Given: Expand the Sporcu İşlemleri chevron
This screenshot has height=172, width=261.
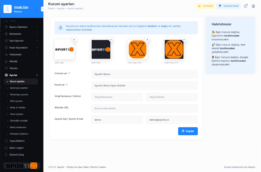Looking at the screenshot, I should pyautogui.click(x=37, y=27).
